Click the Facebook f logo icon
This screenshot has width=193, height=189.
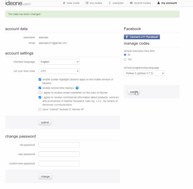coord(127,37)
